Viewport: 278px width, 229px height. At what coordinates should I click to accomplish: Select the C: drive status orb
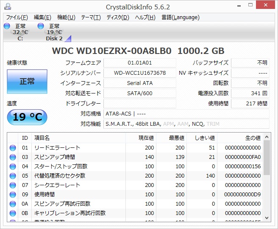pos(7,26)
